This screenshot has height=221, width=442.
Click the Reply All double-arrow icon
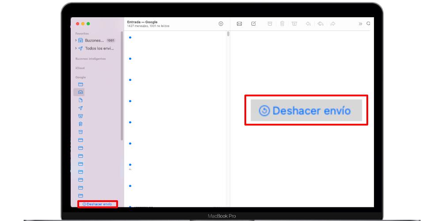click(320, 24)
